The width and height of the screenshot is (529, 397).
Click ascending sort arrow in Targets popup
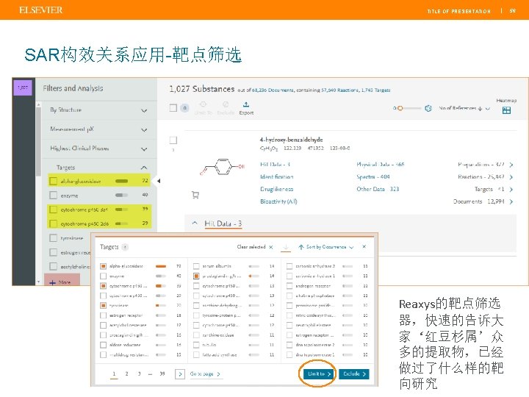pyautogui.click(x=301, y=247)
